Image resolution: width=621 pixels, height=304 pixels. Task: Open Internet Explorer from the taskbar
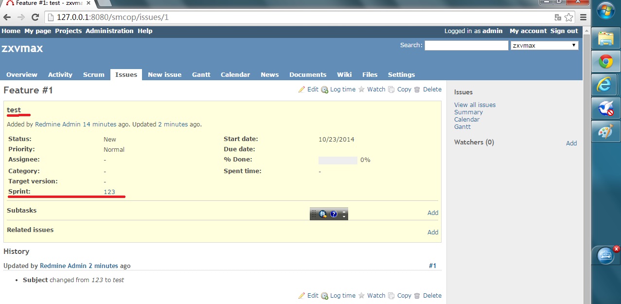[605, 85]
